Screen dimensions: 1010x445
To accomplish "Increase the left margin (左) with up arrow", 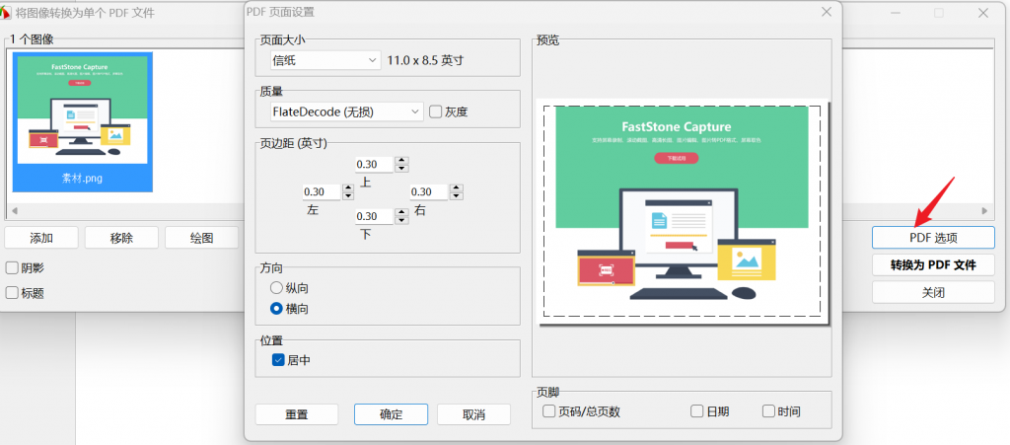I will [x=348, y=188].
